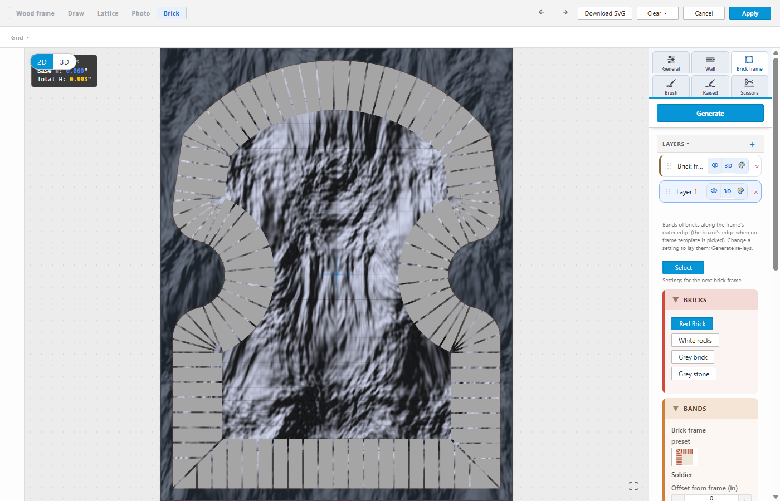This screenshot has height=501, width=780.
Task: Toggle 3D for Brick frame layer
Action: (728, 165)
